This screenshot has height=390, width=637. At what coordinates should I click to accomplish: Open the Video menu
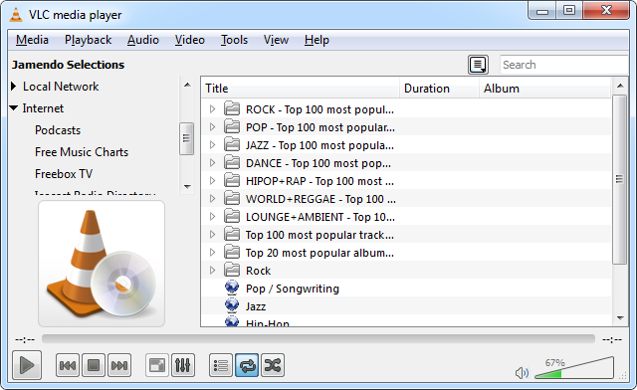point(190,40)
